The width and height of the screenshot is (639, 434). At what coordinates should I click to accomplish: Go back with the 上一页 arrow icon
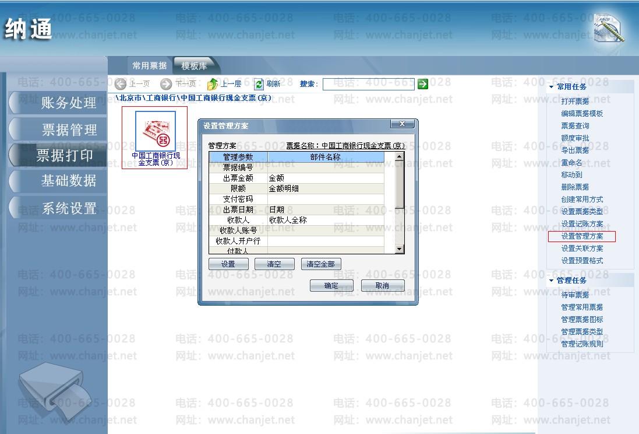(120, 84)
